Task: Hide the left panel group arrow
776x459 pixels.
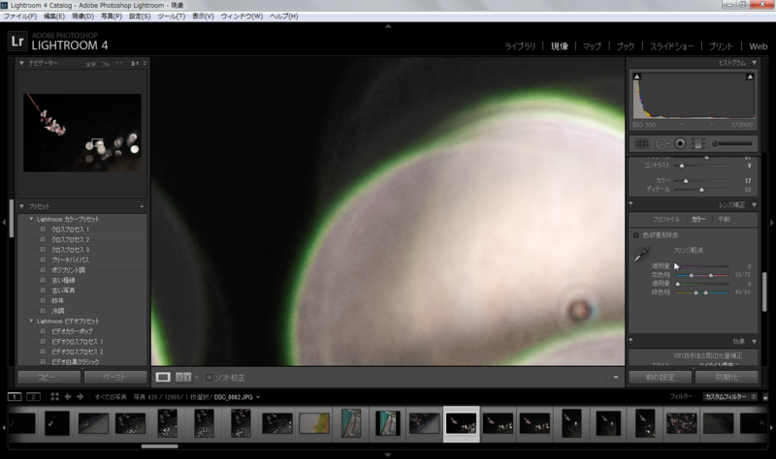Action: 4,223
